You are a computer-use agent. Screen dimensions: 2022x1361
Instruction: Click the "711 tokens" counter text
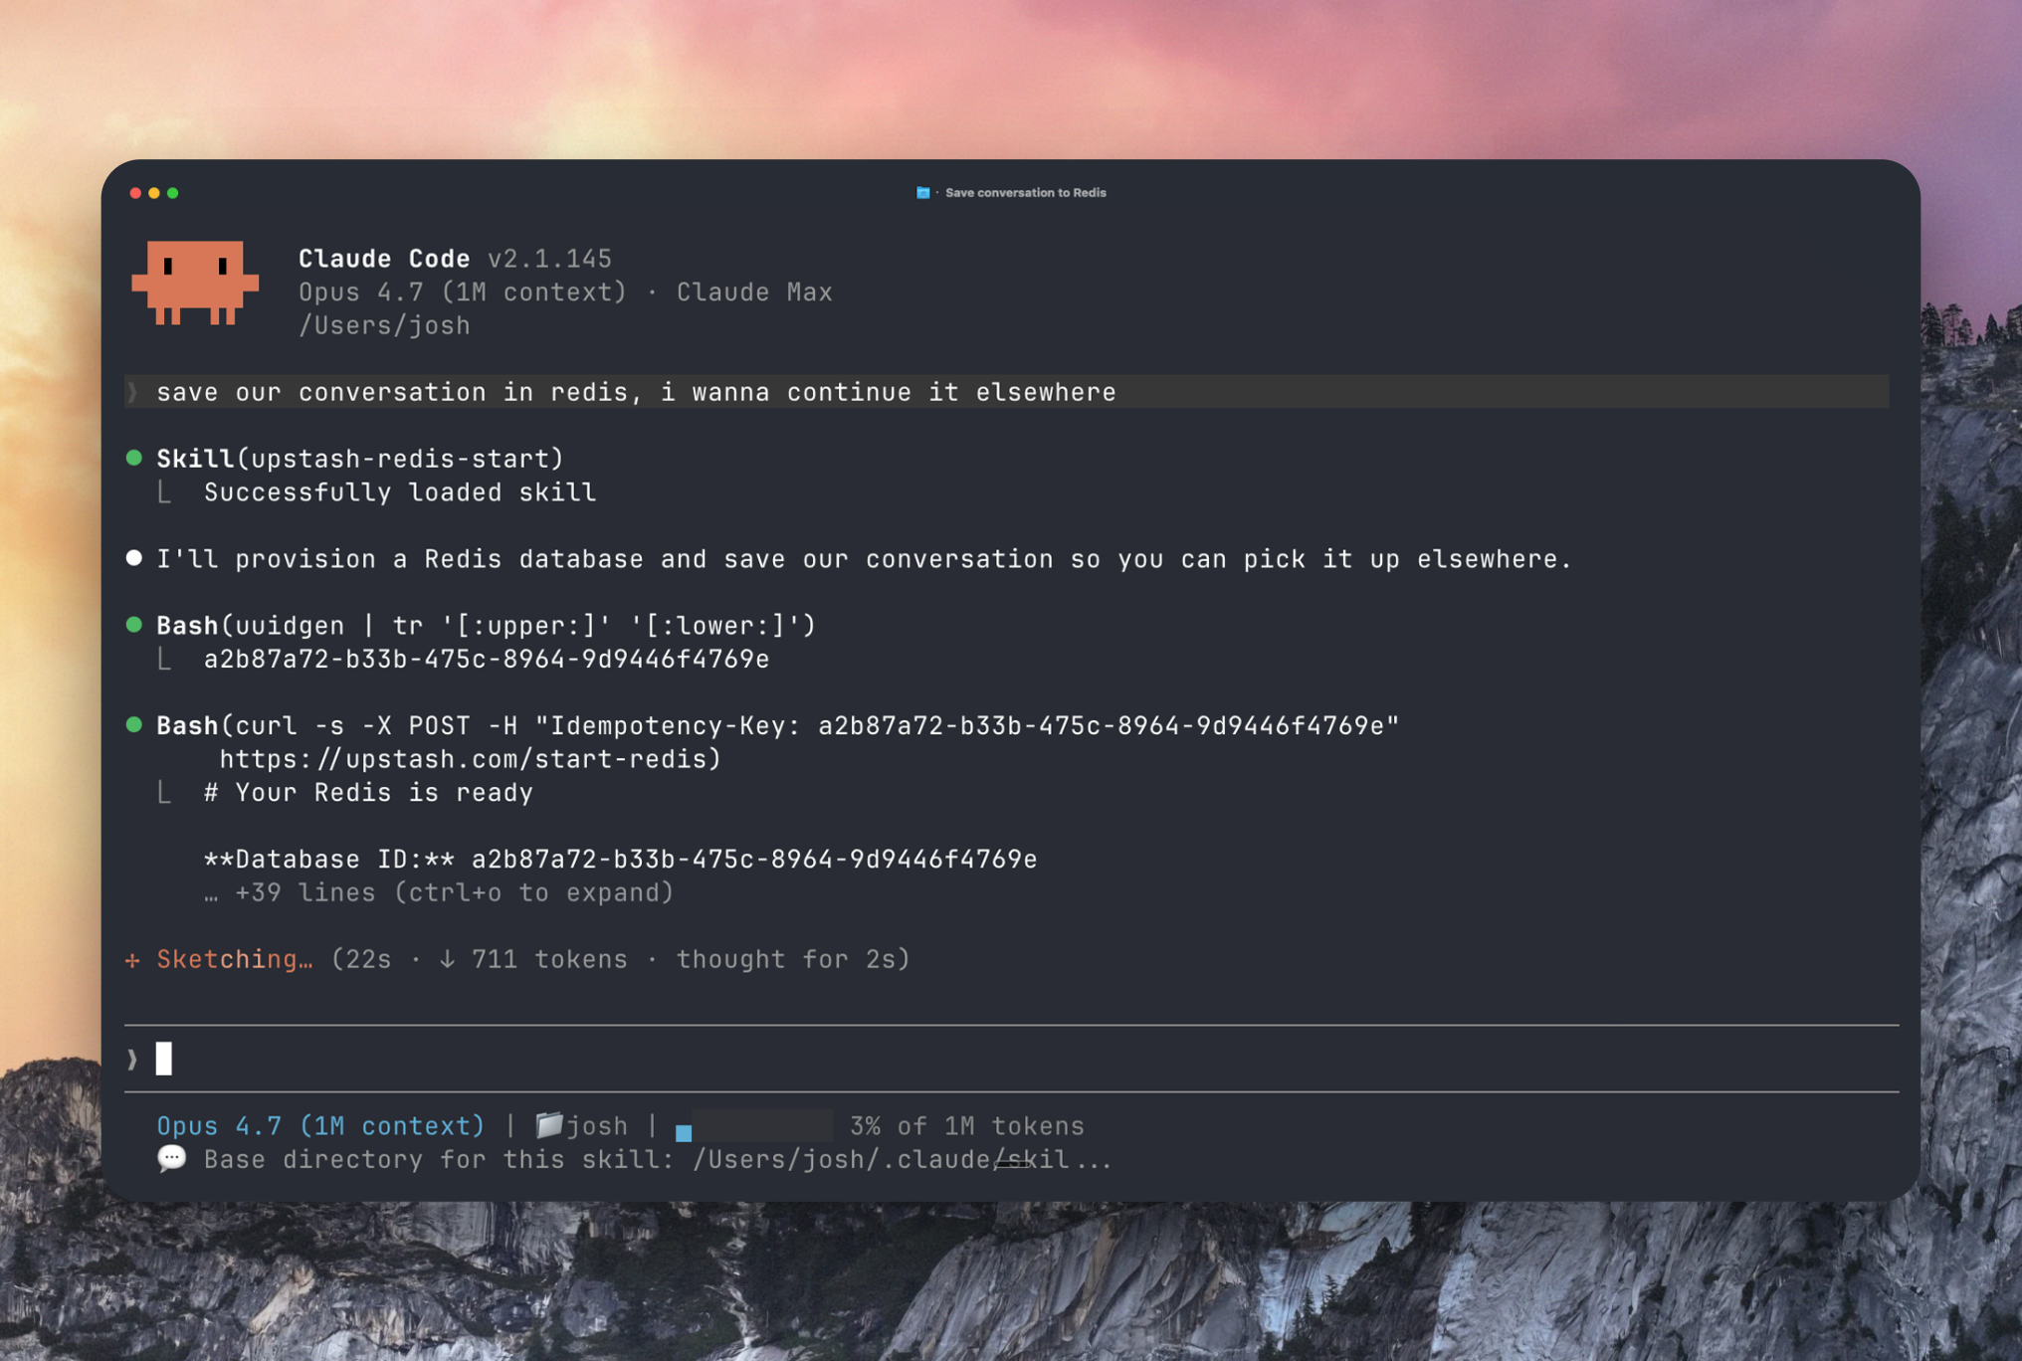click(549, 959)
